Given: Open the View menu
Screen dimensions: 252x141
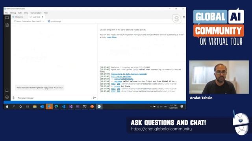Looking at the screenshot, I should coord(26,13).
